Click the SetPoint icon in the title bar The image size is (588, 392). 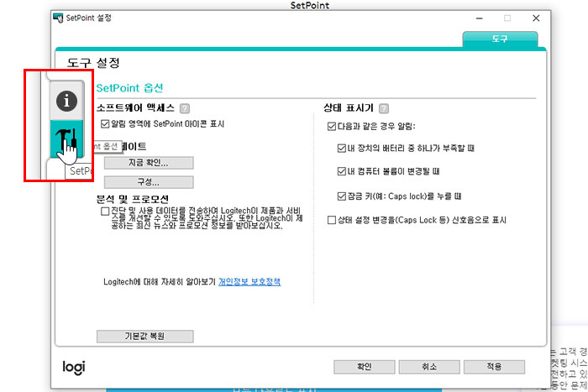coord(58,18)
